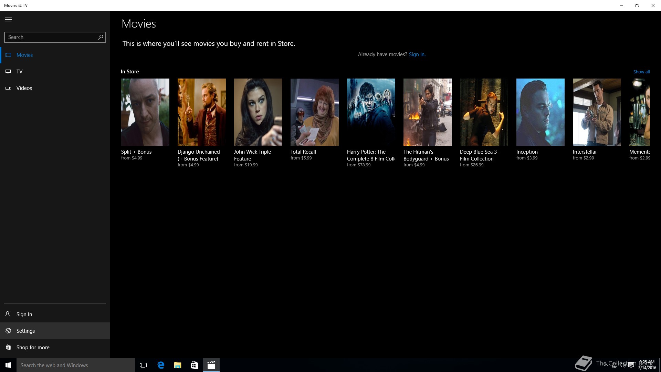This screenshot has width=661, height=372.
Task: Open the Django Unchained poster
Action: point(202,112)
